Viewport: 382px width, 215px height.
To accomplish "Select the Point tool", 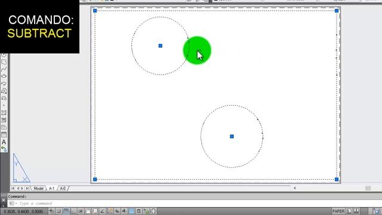I will pos(4,106).
